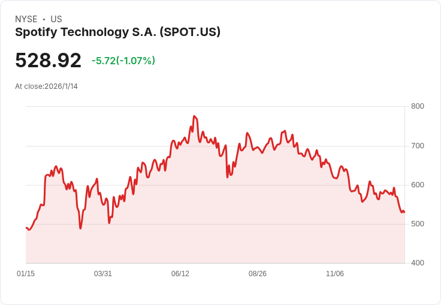
Task: Click the 400 price axis label
Action: (x=418, y=263)
